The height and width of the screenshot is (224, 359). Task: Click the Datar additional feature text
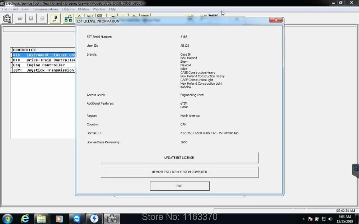pyautogui.click(x=184, y=107)
